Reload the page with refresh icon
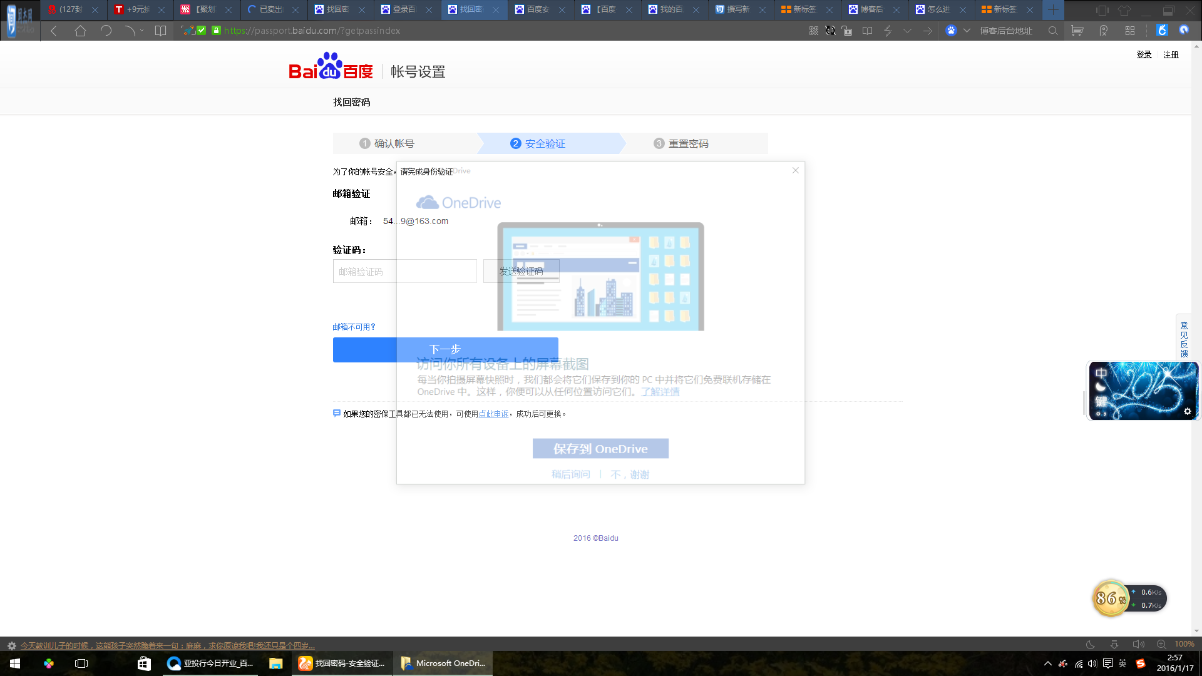This screenshot has width=1202, height=676. pos(106,31)
